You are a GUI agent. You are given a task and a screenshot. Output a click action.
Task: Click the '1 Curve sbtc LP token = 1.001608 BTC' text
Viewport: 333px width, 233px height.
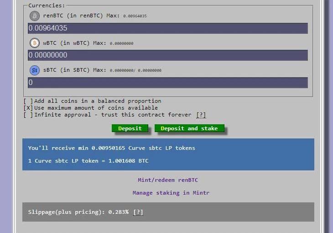(x=88, y=161)
